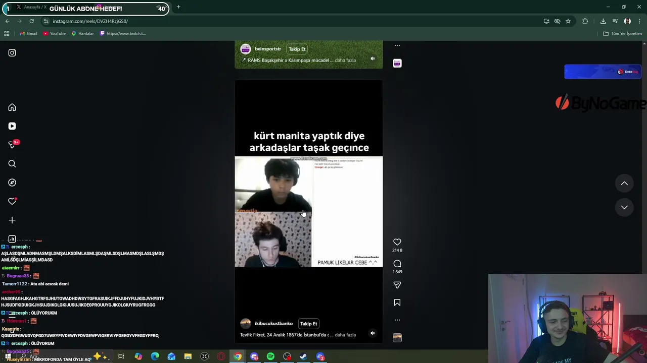Create new post plus icon

coord(12,220)
